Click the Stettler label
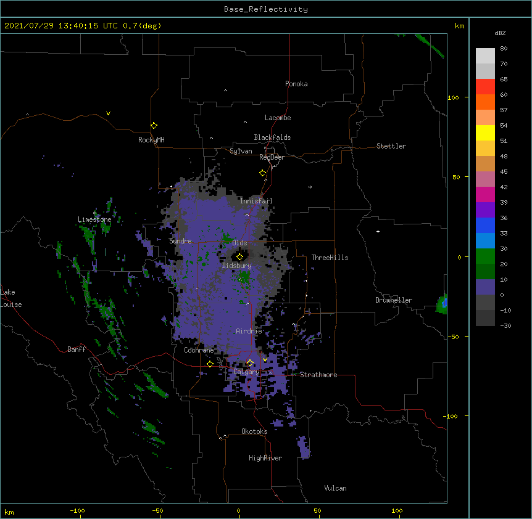The height and width of the screenshot is (519, 532). tap(391, 146)
